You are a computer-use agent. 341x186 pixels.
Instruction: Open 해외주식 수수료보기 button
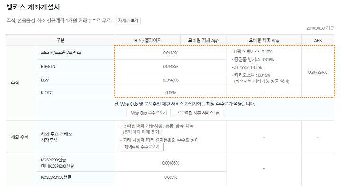coord(142,147)
